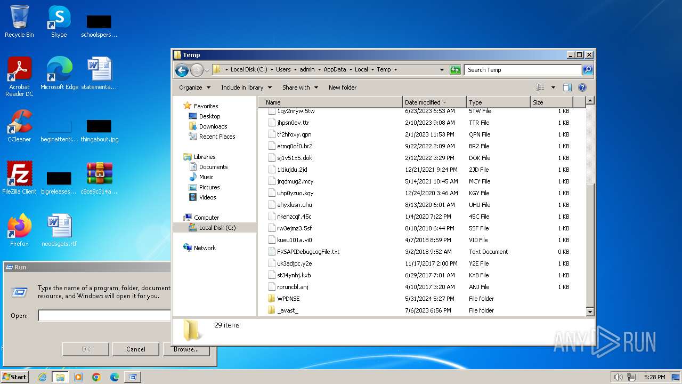
Task: Select Libraries in the navigation pane
Action: (205, 157)
